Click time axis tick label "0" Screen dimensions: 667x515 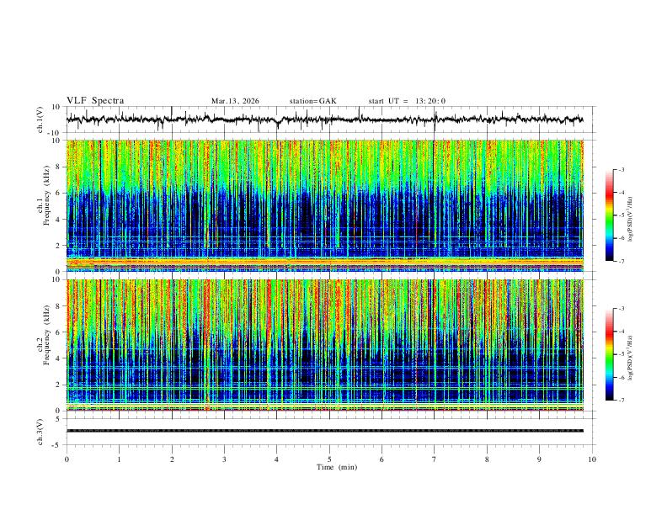[67, 459]
